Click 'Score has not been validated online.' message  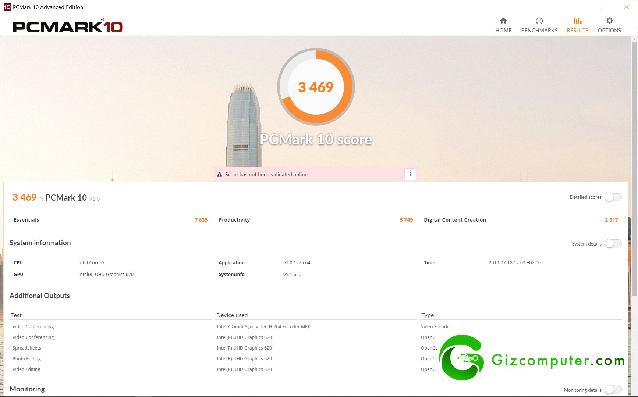click(x=267, y=175)
